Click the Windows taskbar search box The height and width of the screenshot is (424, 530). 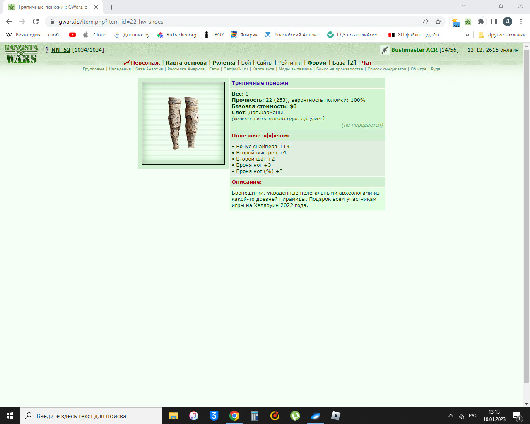pyautogui.click(x=91, y=416)
